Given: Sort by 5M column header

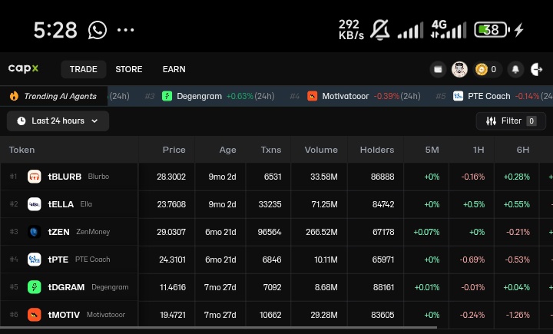Looking at the screenshot, I should point(432,150).
